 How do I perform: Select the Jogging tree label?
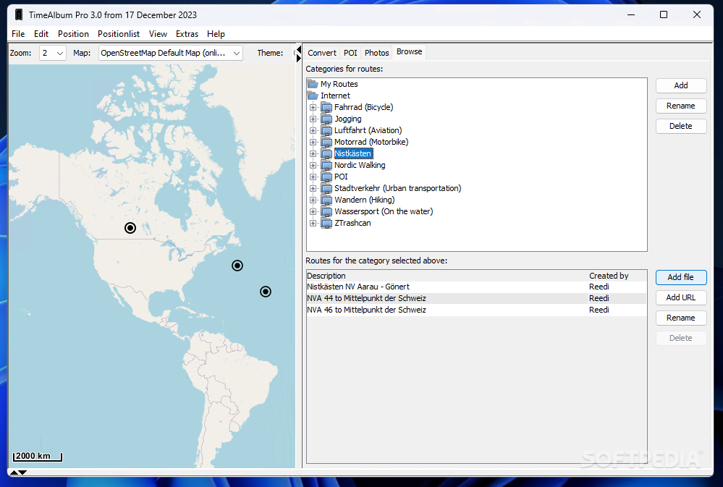(x=347, y=119)
